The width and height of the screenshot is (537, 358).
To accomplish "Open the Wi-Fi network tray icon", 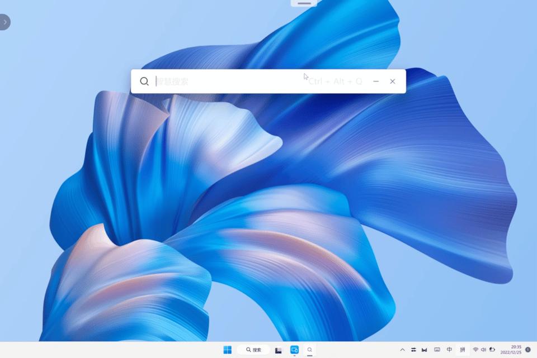I will click(475, 350).
